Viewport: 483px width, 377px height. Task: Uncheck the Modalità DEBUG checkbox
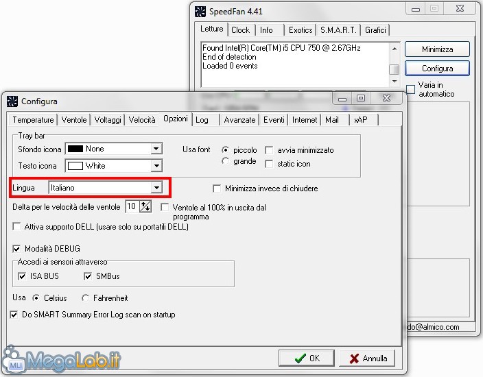coord(16,248)
